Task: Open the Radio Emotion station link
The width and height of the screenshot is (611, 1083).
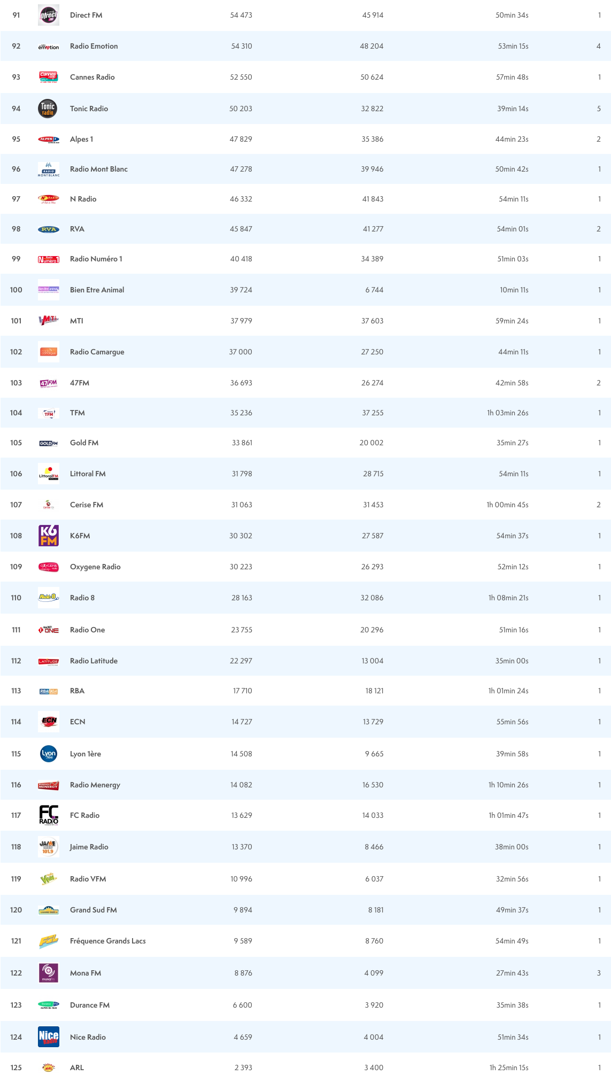Action: pyautogui.click(x=94, y=46)
